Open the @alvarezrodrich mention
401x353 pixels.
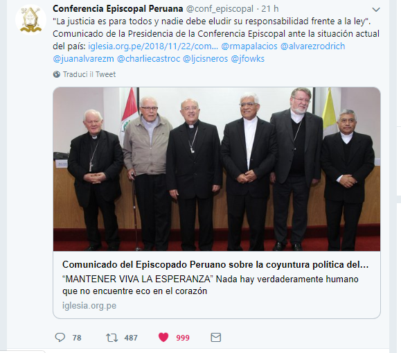(312, 46)
